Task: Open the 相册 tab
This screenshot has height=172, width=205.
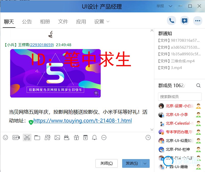Action: [x=45, y=22]
